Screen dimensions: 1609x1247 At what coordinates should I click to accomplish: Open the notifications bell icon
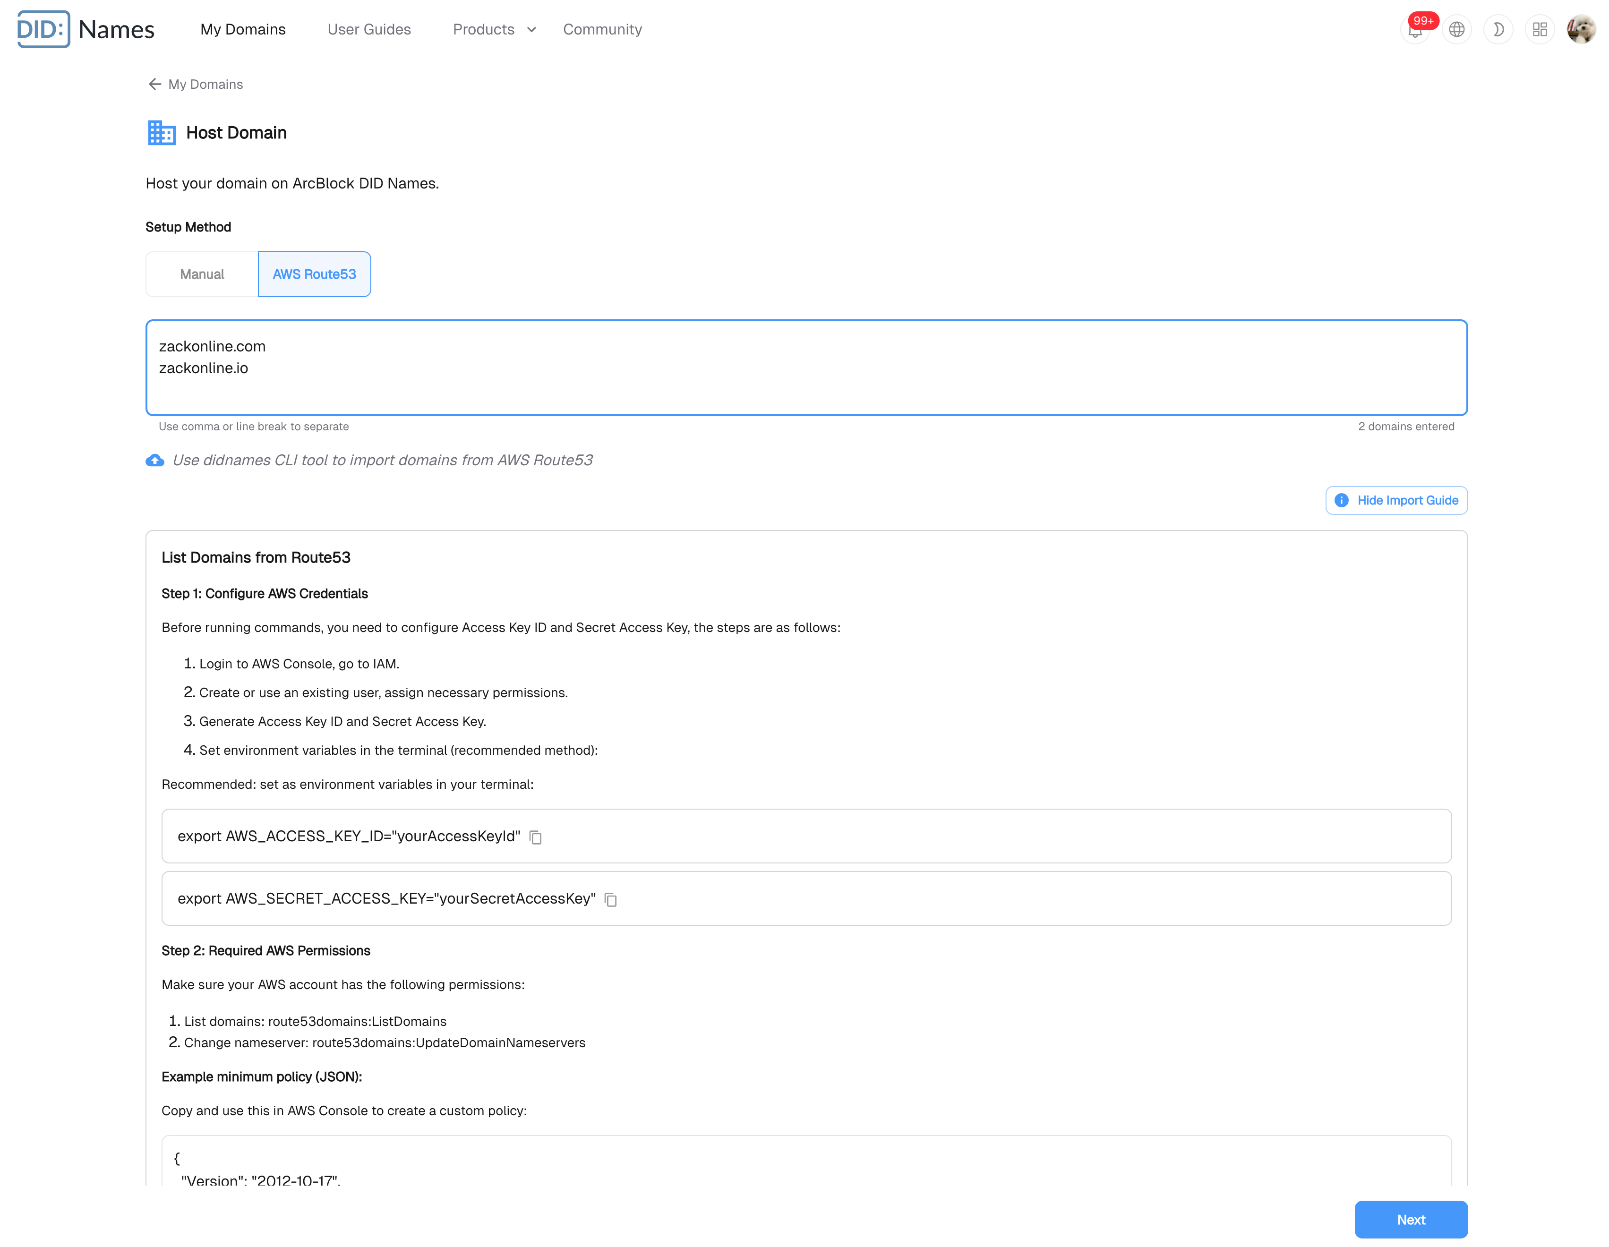tap(1414, 30)
